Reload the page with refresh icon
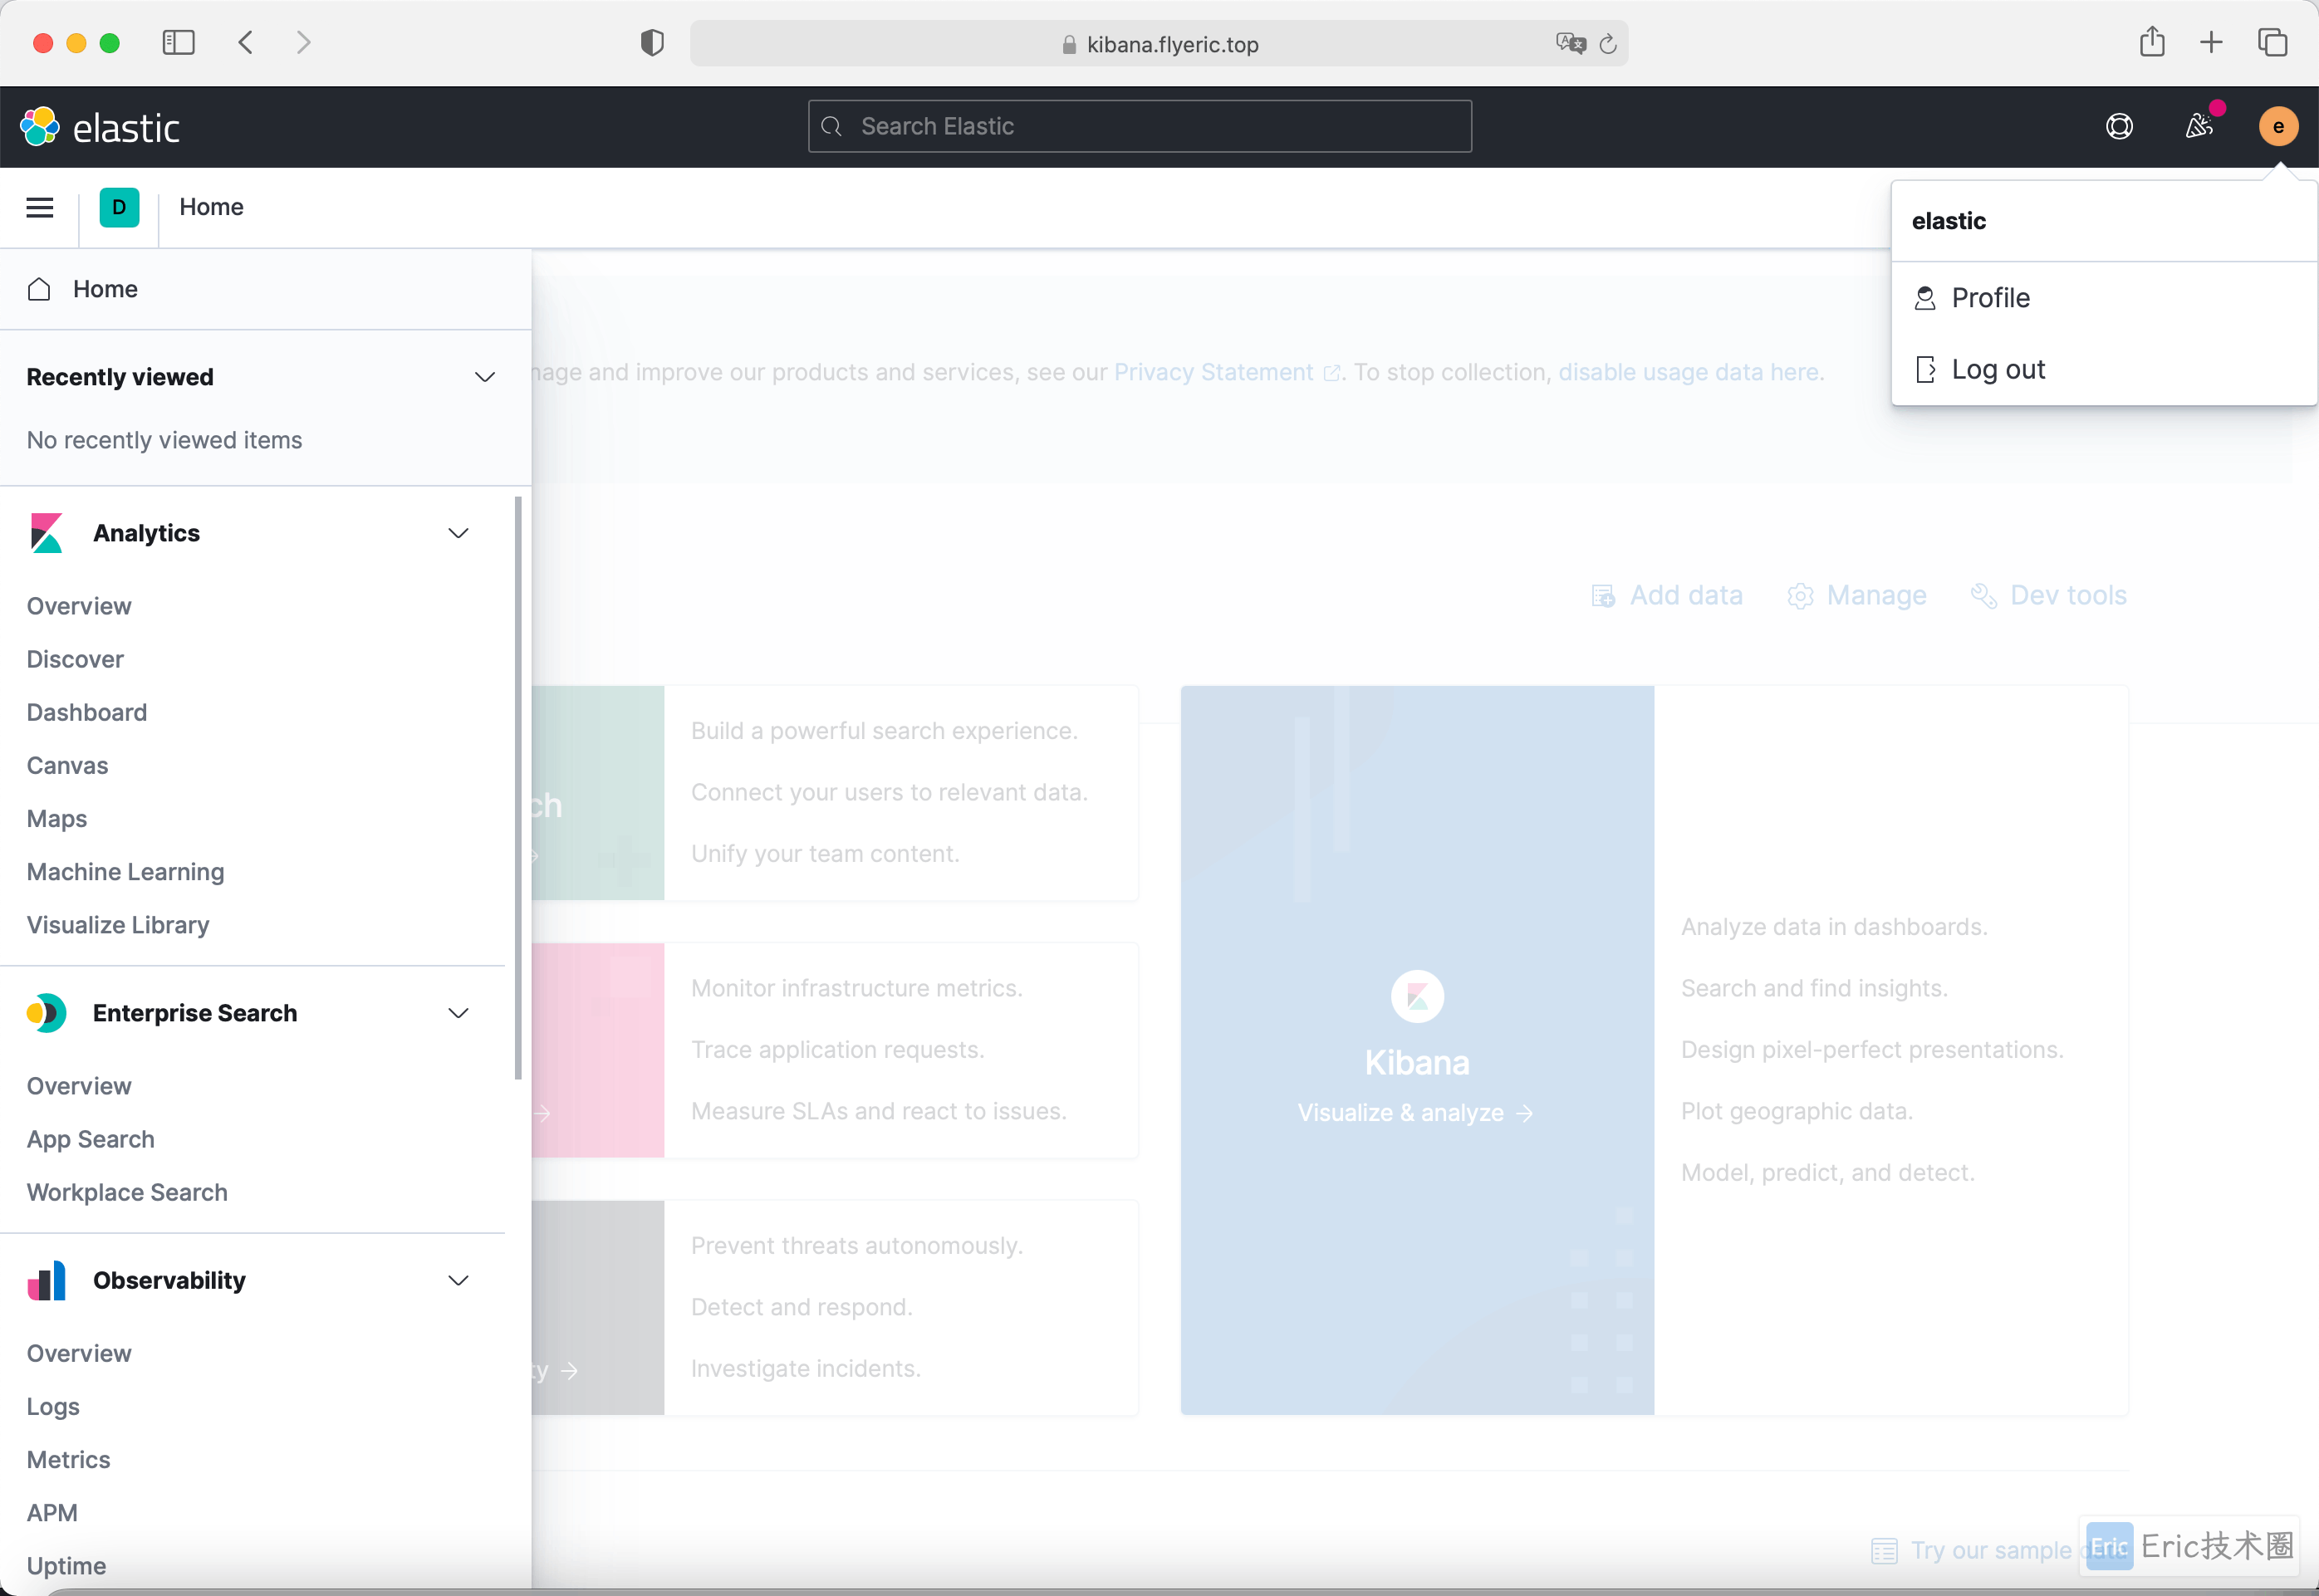2319x1596 pixels. [1608, 44]
